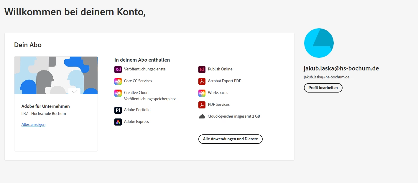Click the blue profile avatar picture
The image size is (418, 183).
pyautogui.click(x=319, y=43)
